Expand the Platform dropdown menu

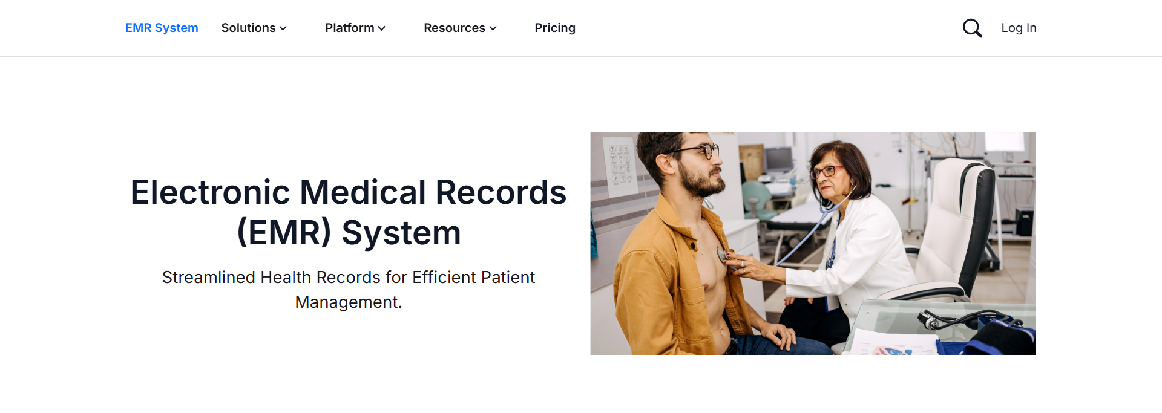click(x=355, y=28)
